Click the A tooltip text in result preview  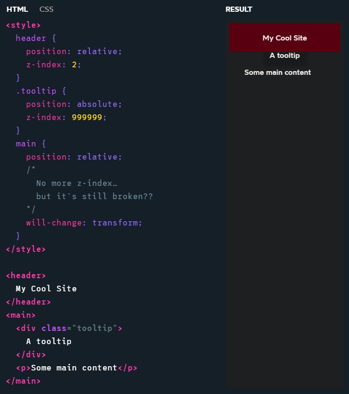tap(284, 56)
